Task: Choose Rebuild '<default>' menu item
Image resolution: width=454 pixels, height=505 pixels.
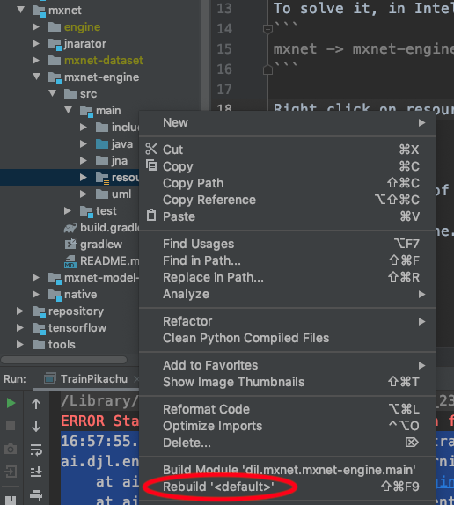Action: point(287,487)
